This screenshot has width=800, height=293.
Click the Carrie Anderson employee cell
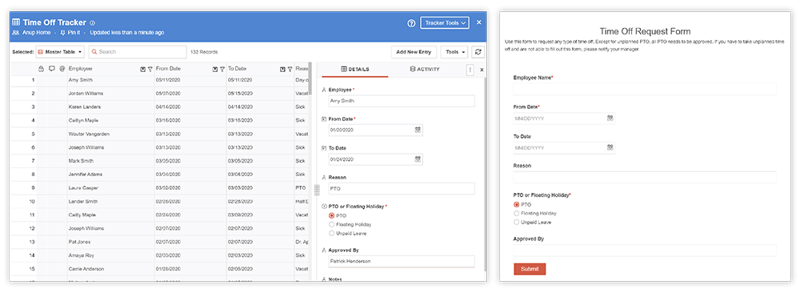(110, 269)
